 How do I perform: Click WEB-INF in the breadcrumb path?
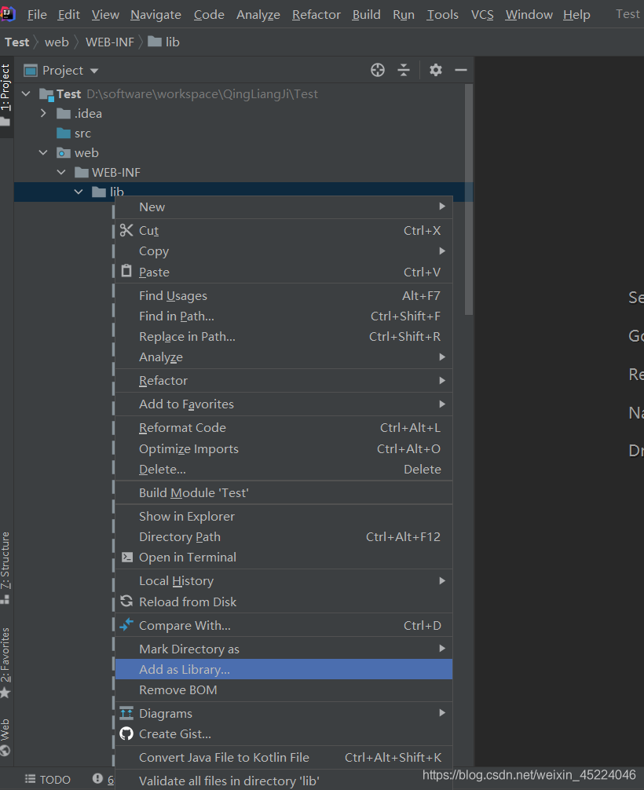click(x=109, y=42)
